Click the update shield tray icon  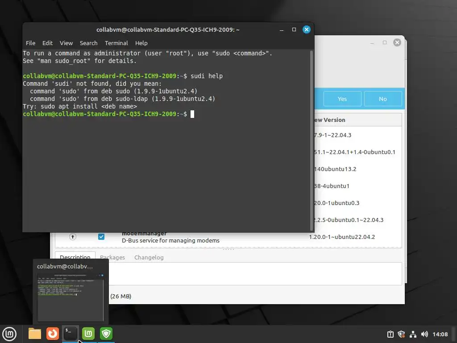401,334
